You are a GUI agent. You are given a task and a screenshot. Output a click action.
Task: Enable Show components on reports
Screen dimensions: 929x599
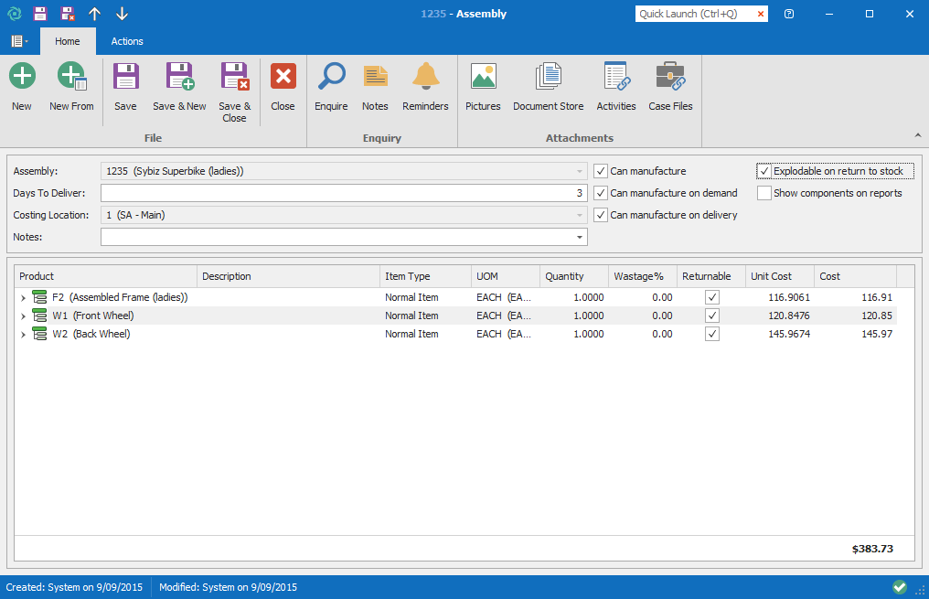pyautogui.click(x=764, y=193)
